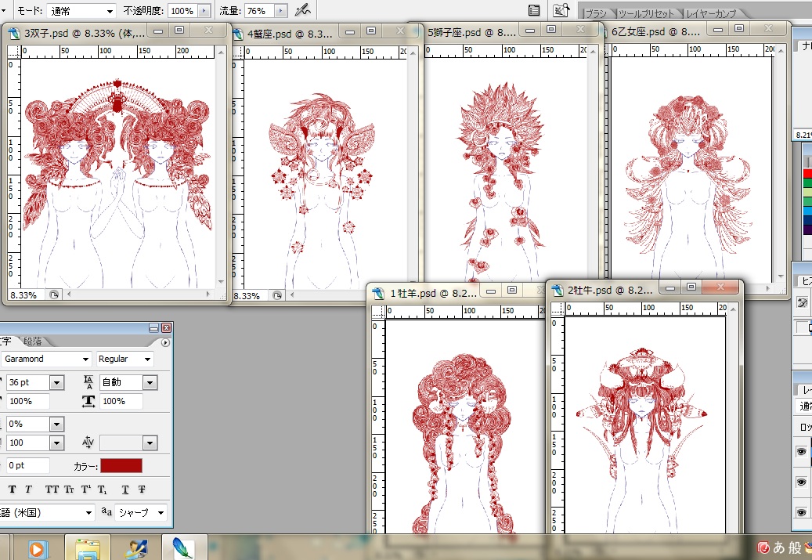
Task: Click the Faux Italic text style icon
Action: [28, 490]
